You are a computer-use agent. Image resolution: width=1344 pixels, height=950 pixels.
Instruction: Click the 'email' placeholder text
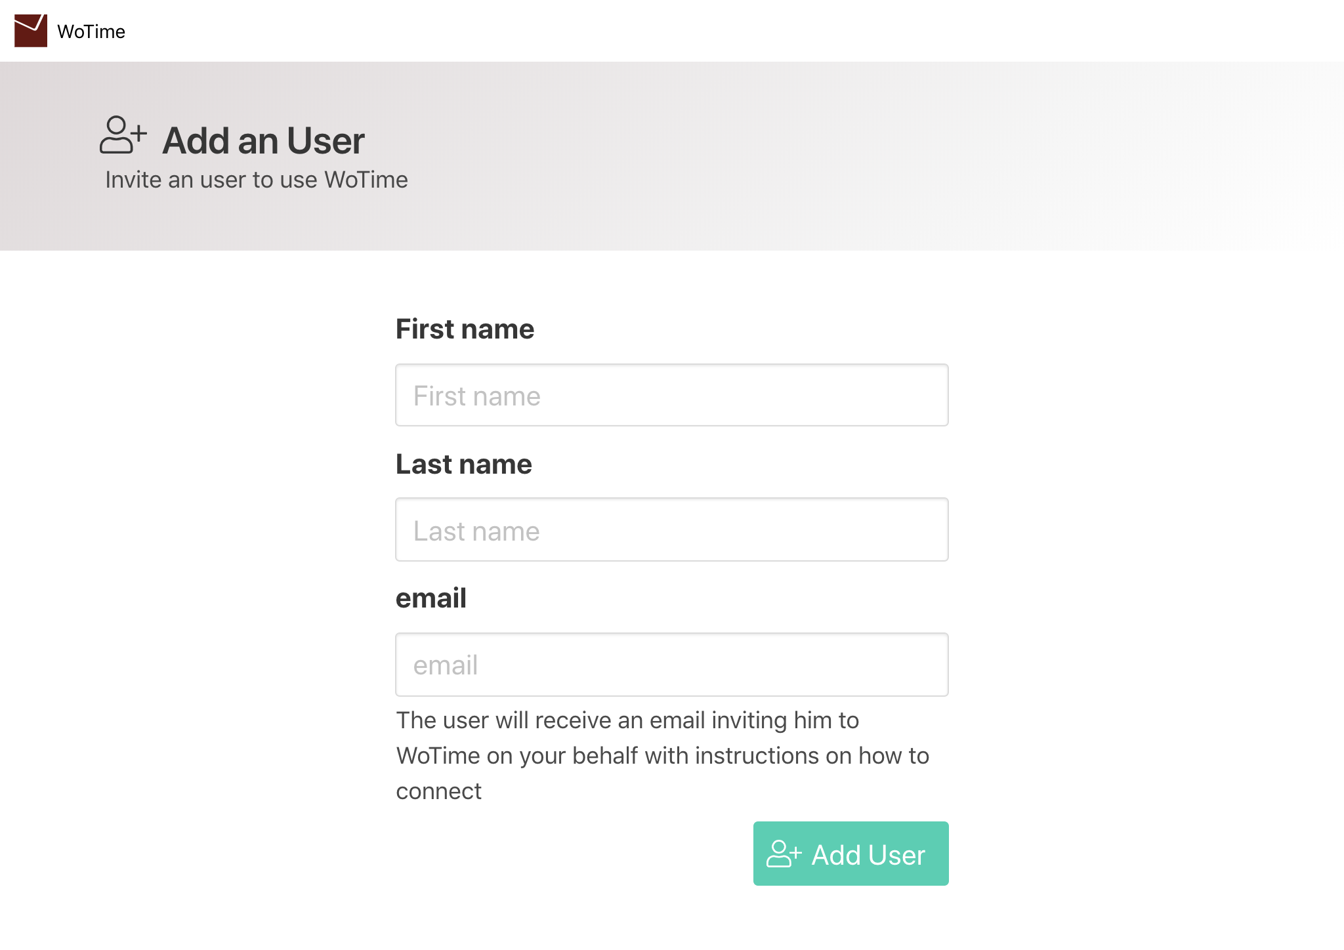(x=446, y=665)
